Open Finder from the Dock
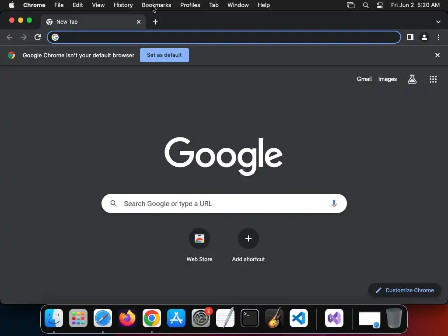 [54, 318]
